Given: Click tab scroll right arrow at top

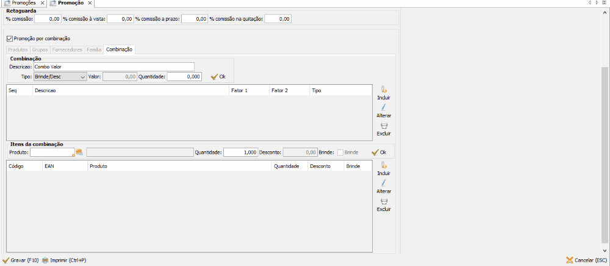Looking at the screenshot, I should [x=597, y=3].
